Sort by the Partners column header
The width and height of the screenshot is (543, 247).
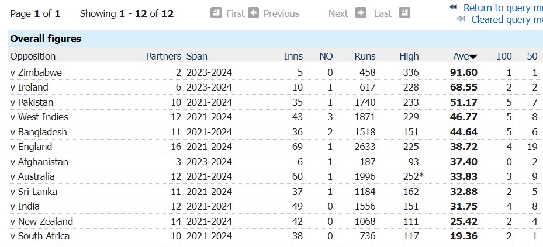click(x=164, y=57)
